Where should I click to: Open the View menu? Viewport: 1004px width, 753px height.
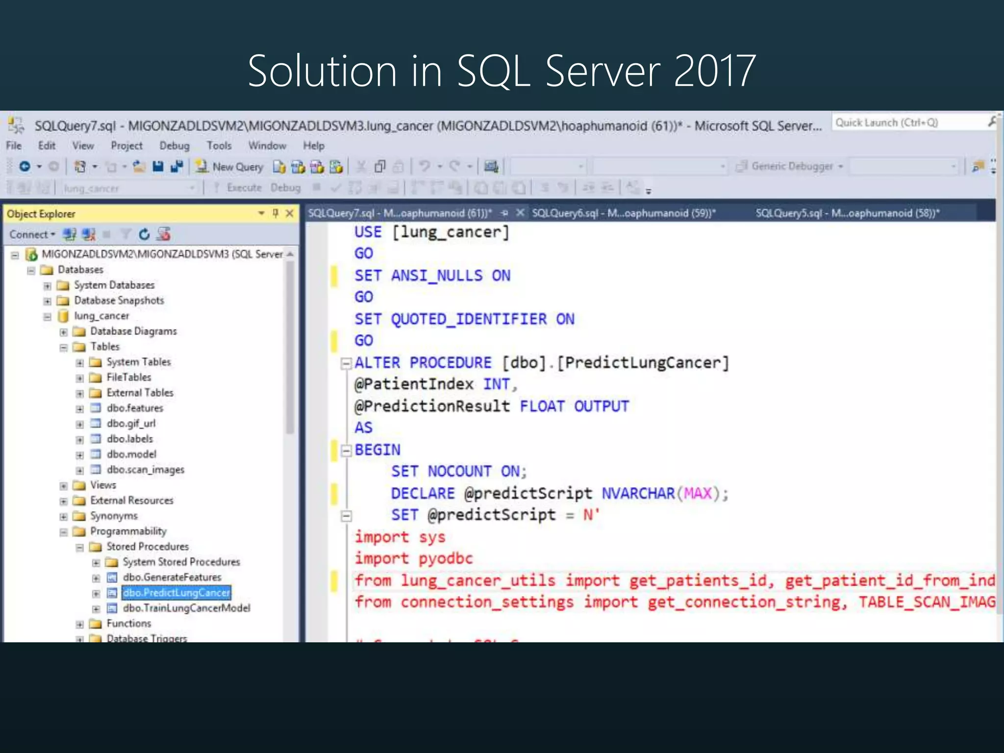click(x=83, y=146)
